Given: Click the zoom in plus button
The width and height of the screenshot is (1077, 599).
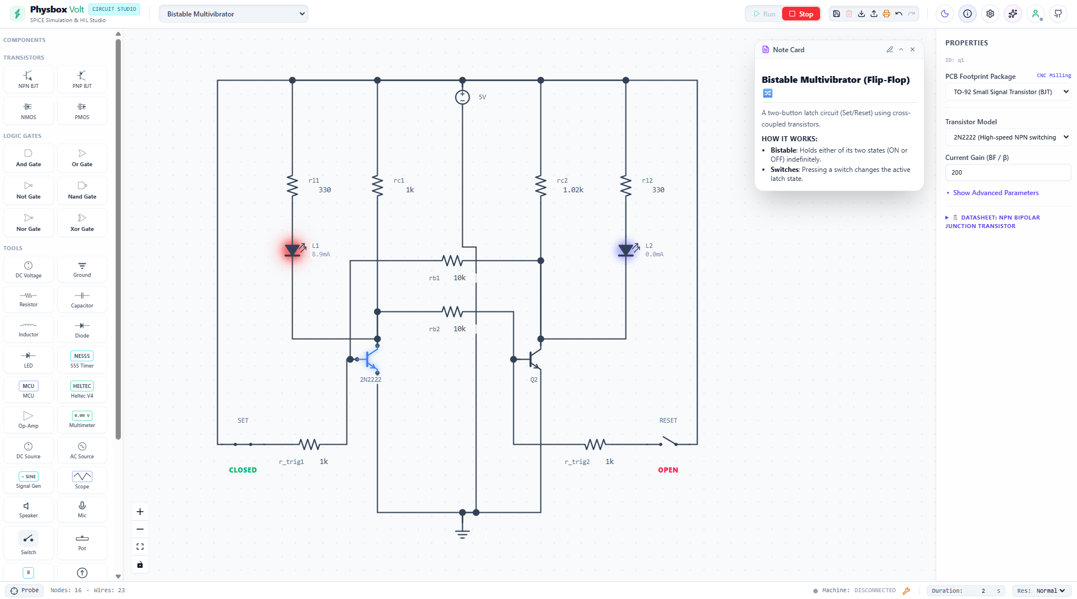Looking at the screenshot, I should [x=140, y=512].
